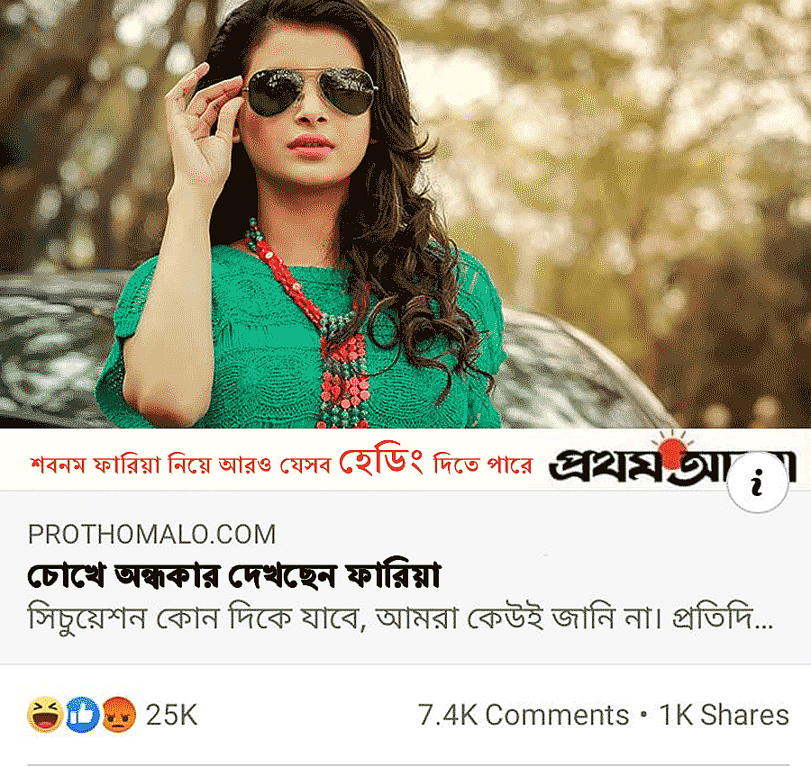Open the woman's photo thumbnail
The image size is (811, 767).
pyautogui.click(x=405, y=214)
